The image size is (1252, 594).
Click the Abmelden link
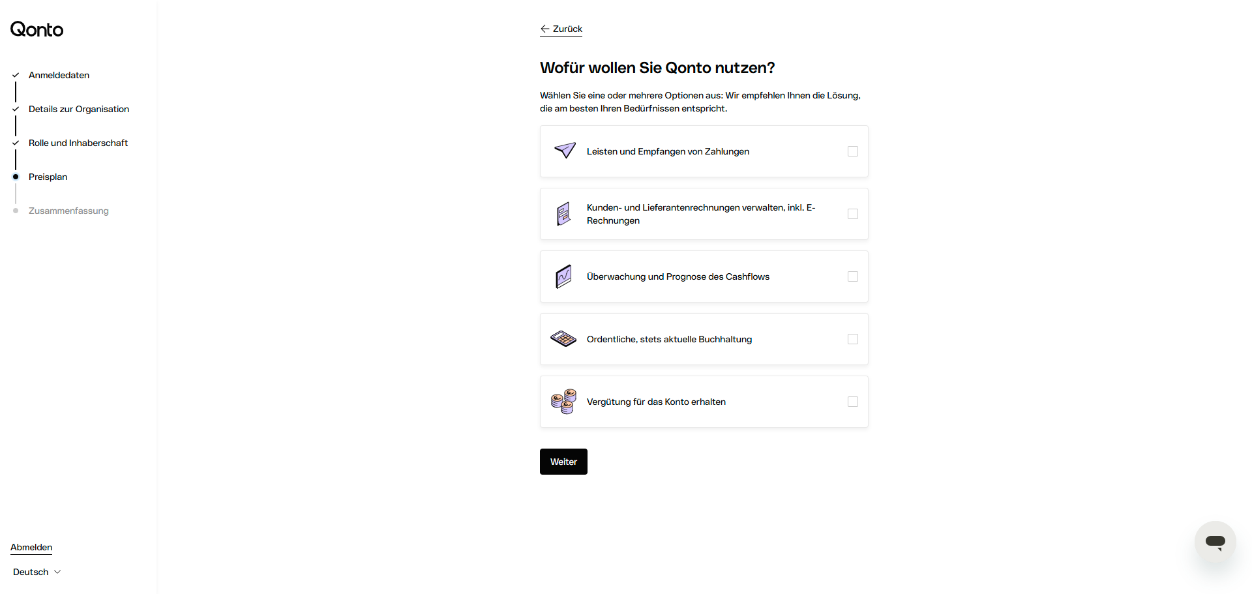pyautogui.click(x=31, y=547)
